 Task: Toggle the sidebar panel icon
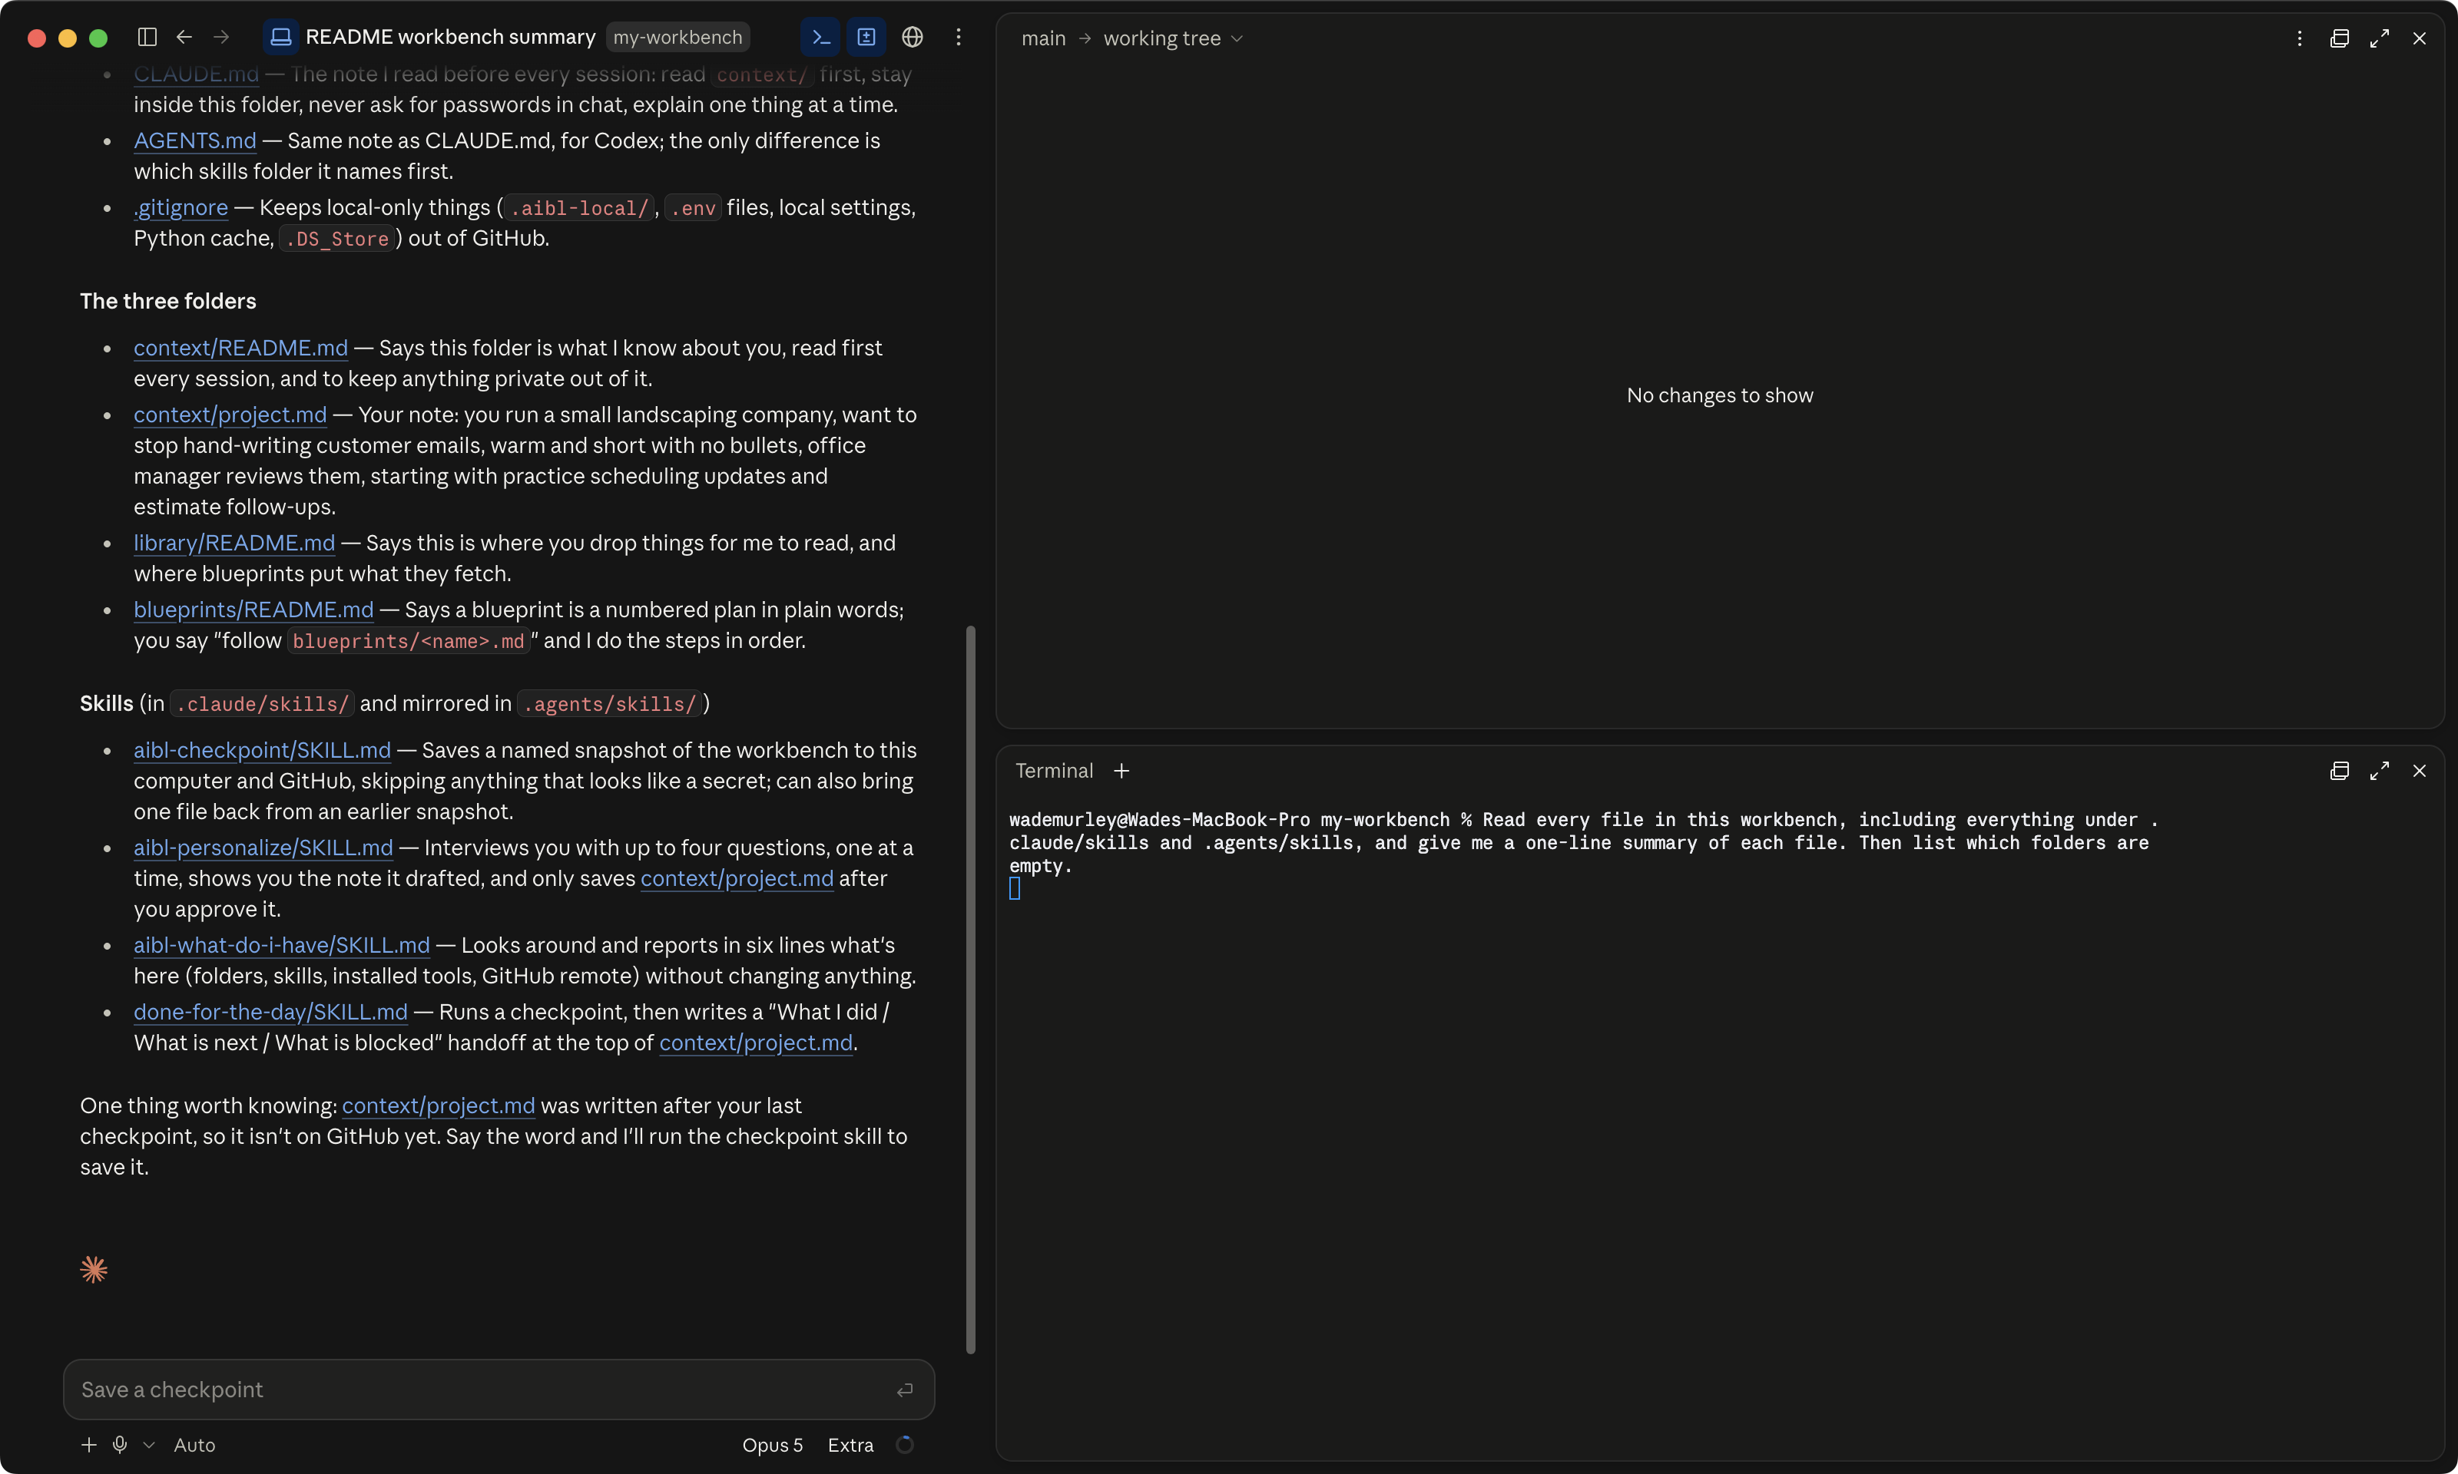(147, 37)
